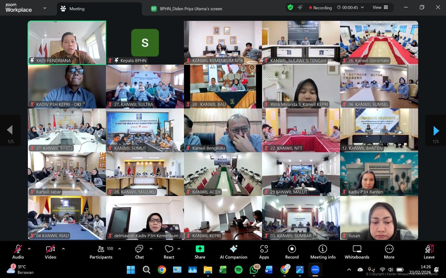Expand video settings chevron
This screenshot has width=446, height=278.
click(64, 249)
